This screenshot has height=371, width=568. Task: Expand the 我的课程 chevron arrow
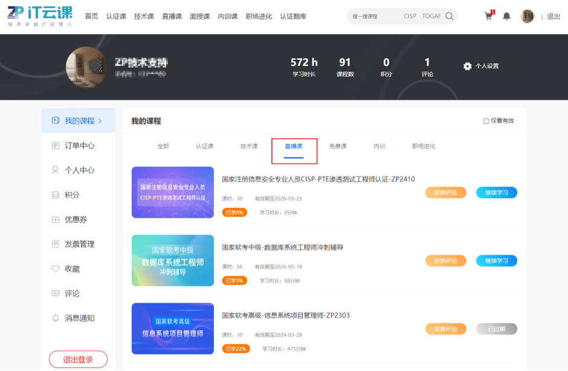(100, 121)
